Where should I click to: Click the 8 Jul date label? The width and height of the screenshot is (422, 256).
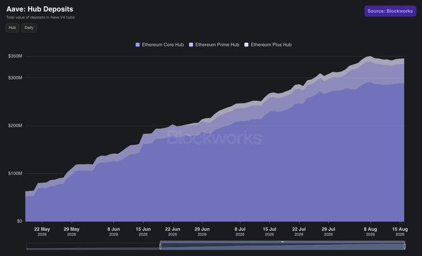[240, 231]
